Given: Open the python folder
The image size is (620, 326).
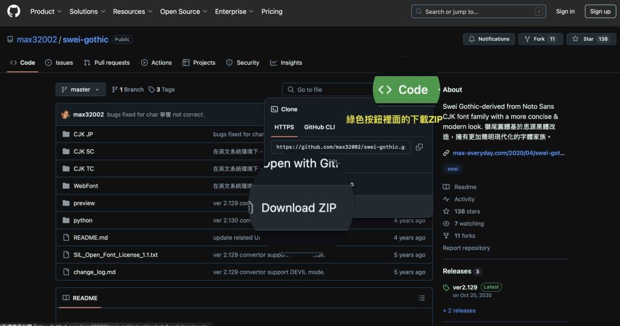Looking at the screenshot, I should pyautogui.click(x=82, y=220).
